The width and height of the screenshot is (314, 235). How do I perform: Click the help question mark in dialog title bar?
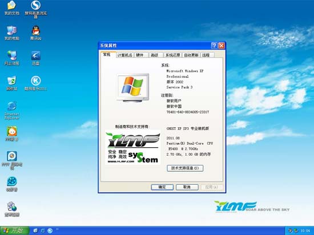pyautogui.click(x=214, y=46)
